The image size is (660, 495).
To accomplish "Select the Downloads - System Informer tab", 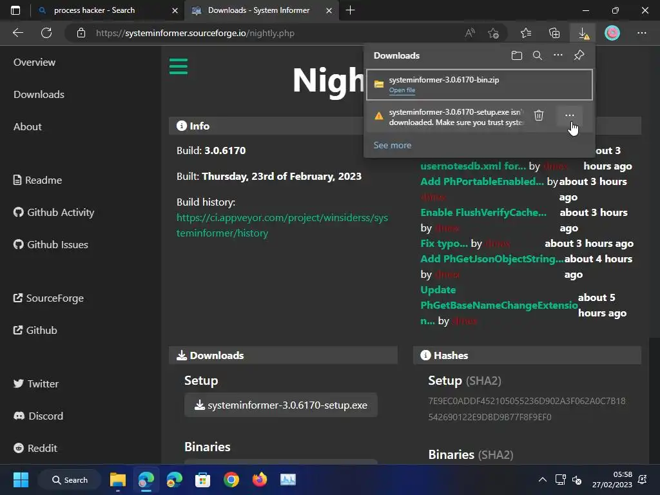I will click(x=258, y=10).
